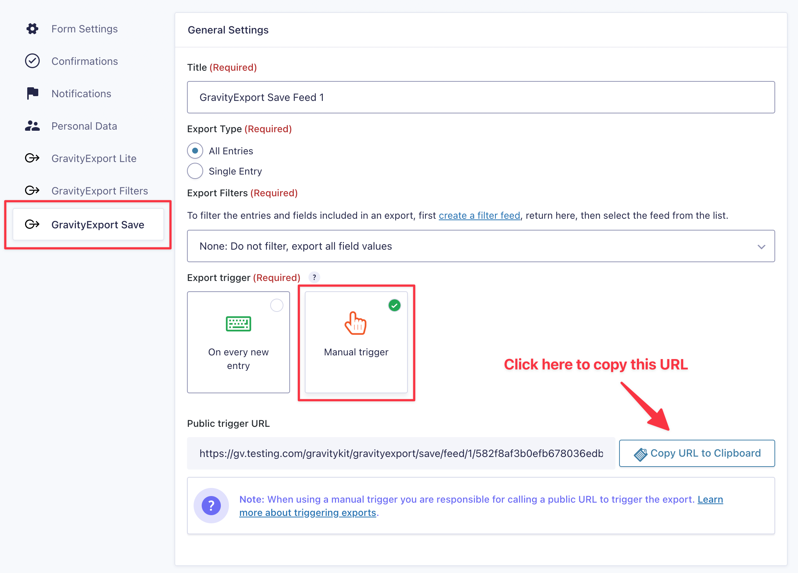798x573 pixels.
Task: Click the orange hand pointer icon
Action: tap(356, 323)
